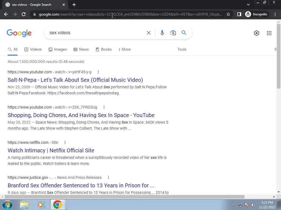Open the Google apps grid
281x210 pixels.
(269, 33)
